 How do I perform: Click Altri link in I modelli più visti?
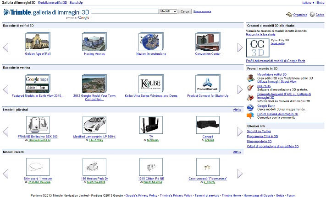pos(237,110)
